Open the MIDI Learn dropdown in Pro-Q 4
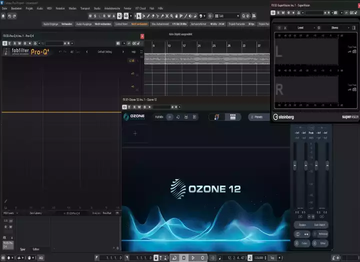 point(10,213)
